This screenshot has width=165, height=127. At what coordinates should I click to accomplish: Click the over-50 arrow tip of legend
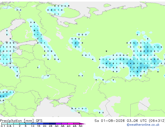click(x=82, y=124)
